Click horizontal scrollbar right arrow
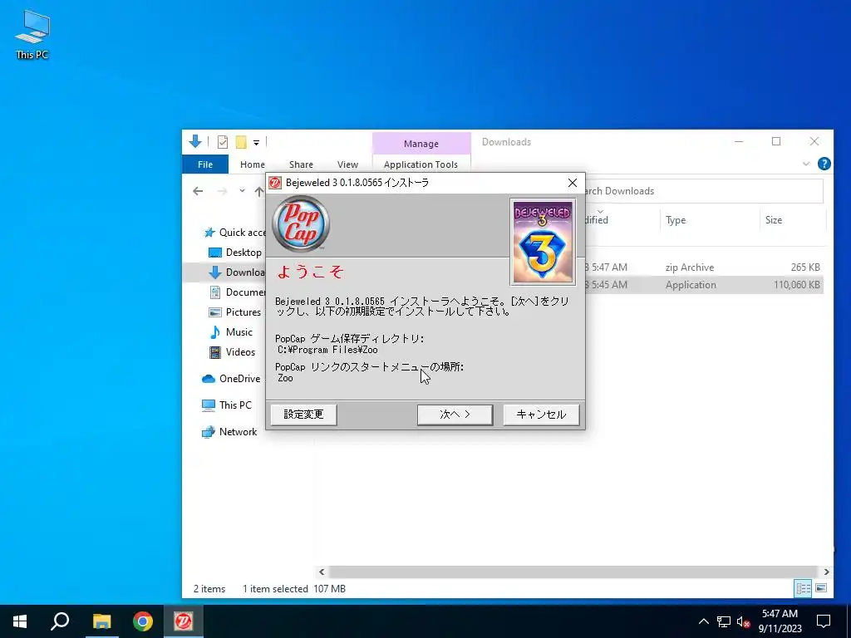This screenshot has width=851, height=638. pos(827,572)
